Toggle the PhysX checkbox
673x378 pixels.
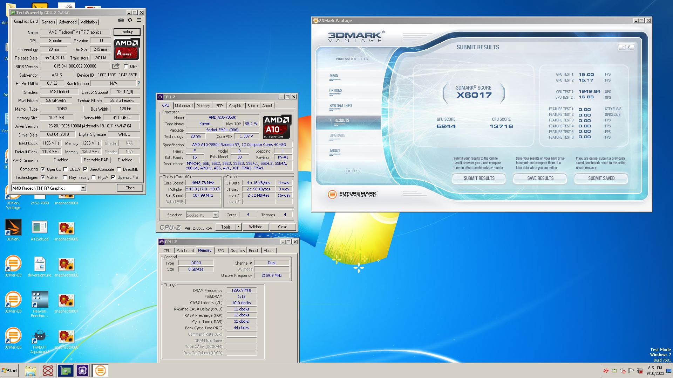[x=94, y=177]
